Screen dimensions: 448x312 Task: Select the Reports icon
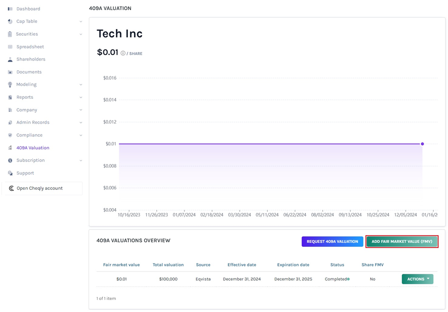[10, 97]
